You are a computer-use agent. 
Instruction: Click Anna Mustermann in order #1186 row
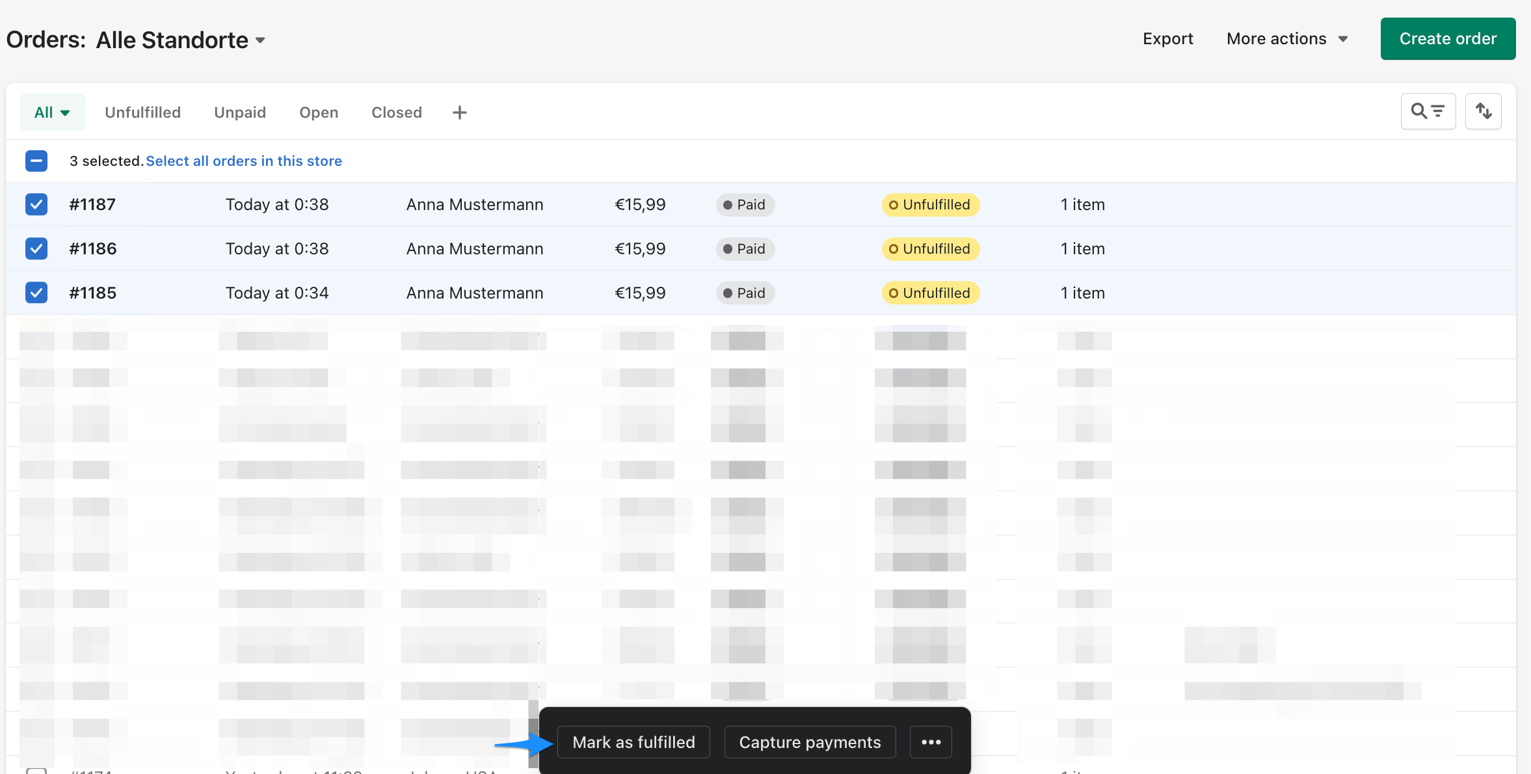(x=475, y=248)
